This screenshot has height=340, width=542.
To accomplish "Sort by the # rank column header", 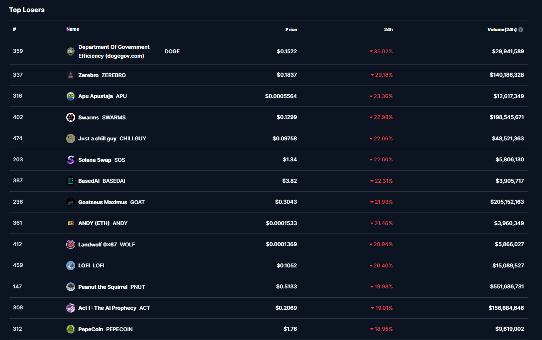I will [15, 29].
